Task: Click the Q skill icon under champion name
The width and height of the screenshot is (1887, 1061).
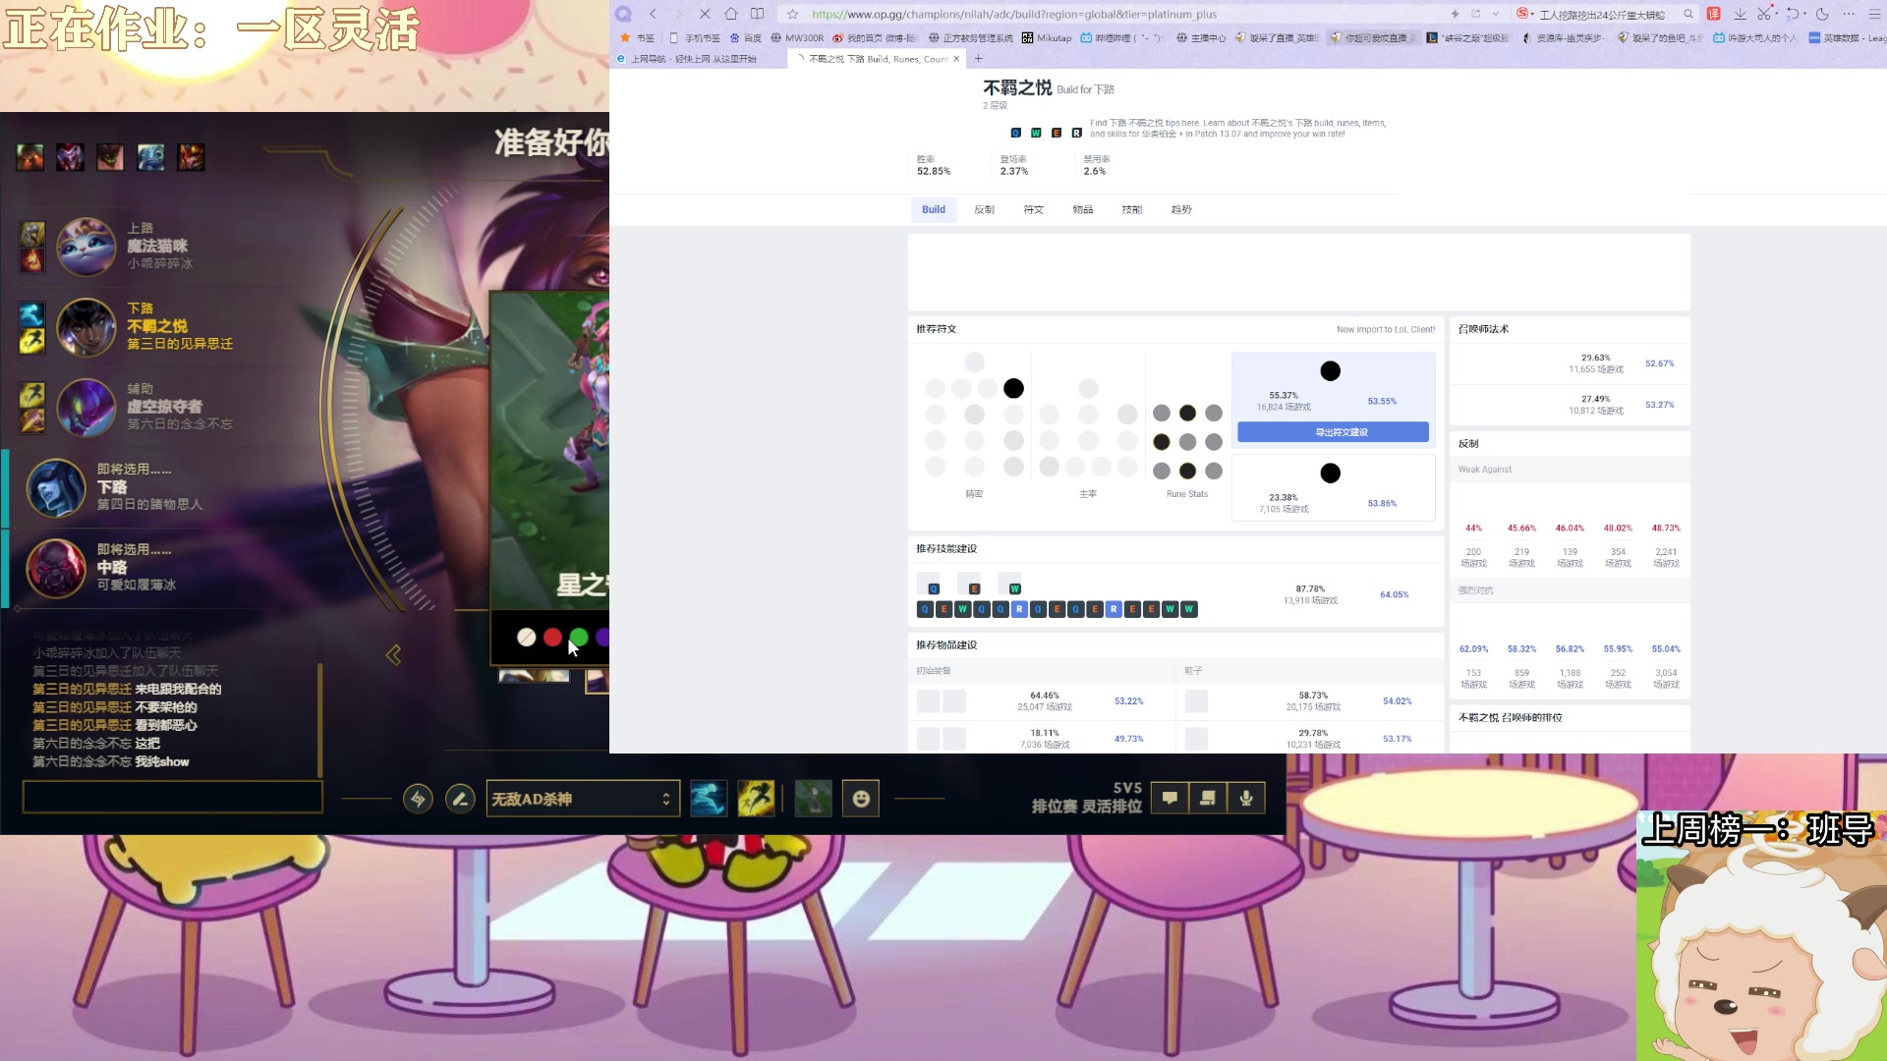Action: 1016,133
